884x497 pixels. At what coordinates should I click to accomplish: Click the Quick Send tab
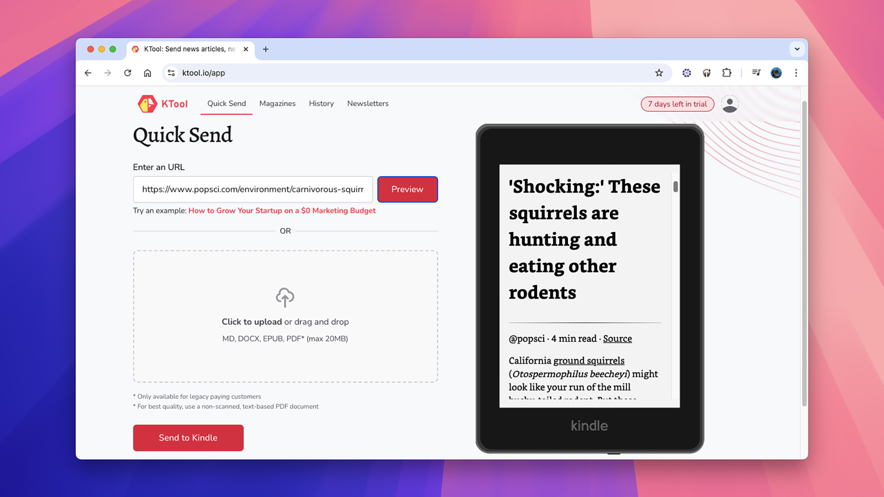pos(226,103)
